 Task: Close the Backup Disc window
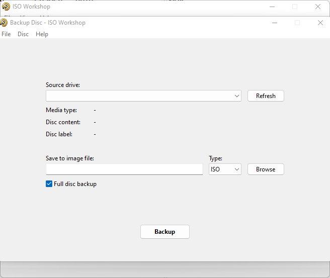point(320,23)
